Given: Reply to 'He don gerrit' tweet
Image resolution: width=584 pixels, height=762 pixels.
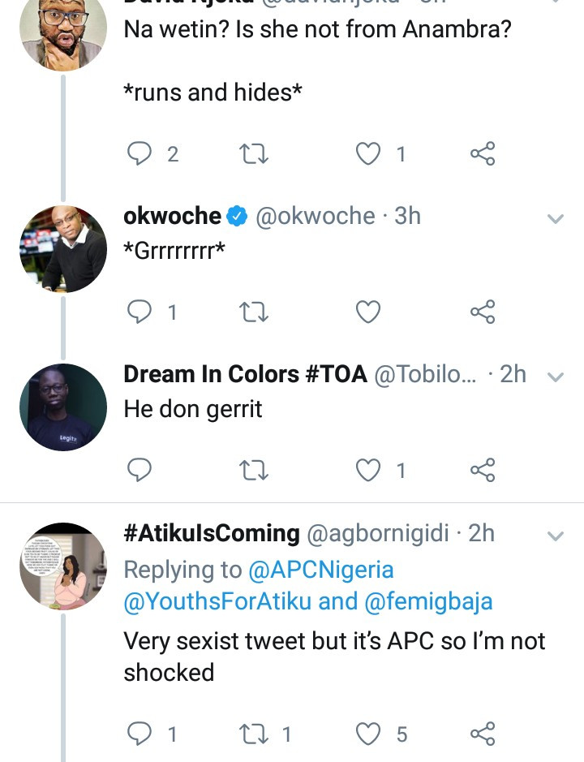Looking at the screenshot, I should pyautogui.click(x=141, y=470).
